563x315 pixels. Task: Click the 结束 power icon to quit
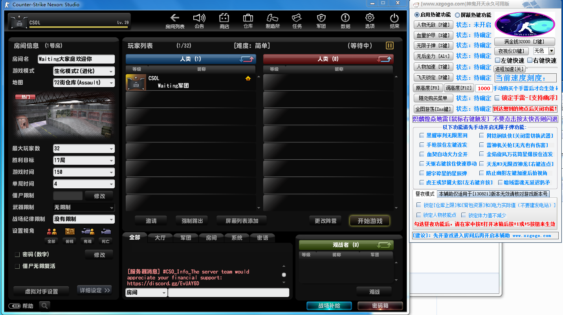[x=394, y=18]
